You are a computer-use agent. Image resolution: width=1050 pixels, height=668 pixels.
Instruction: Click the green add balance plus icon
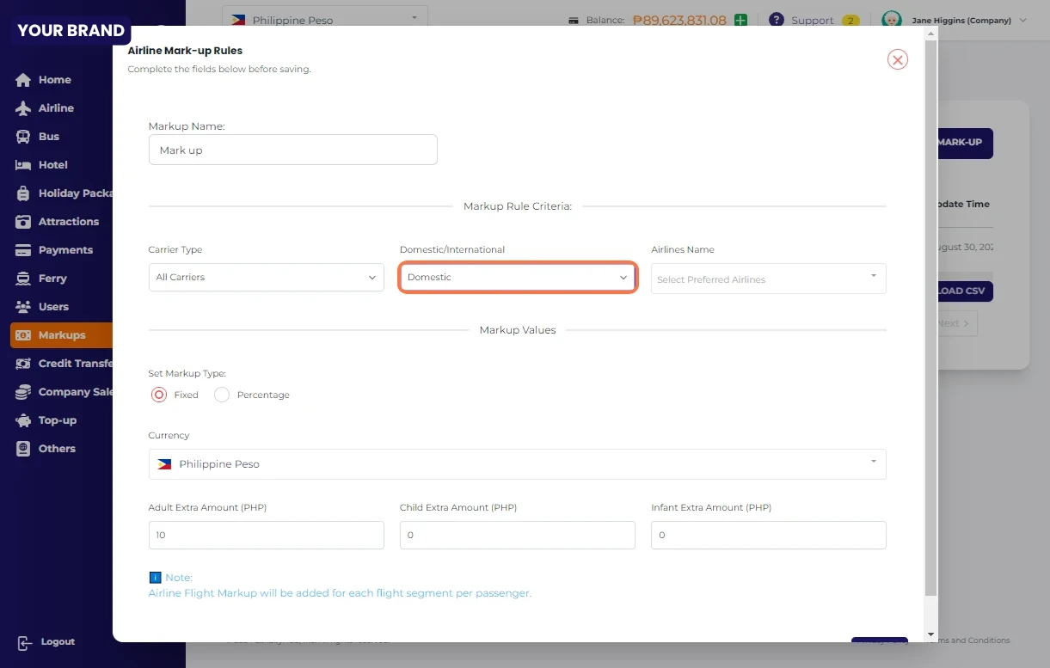tap(740, 20)
